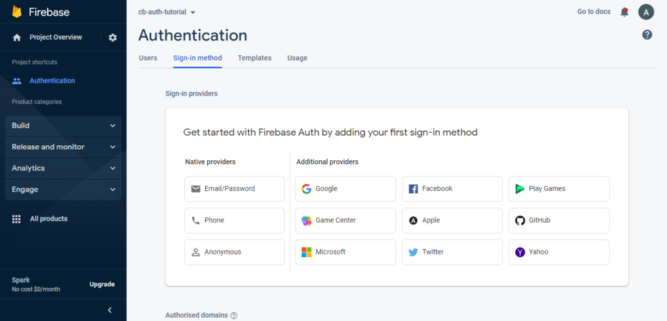Click the Email/Password envelope icon
The height and width of the screenshot is (321, 667).
point(195,189)
